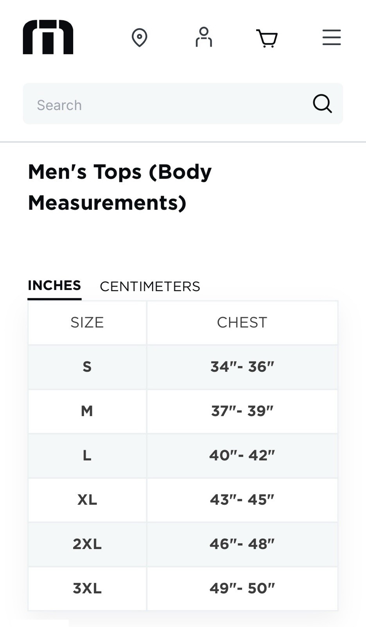Click the TravisMathew logo
Viewport: 366px width, 627px height.
[48, 37]
